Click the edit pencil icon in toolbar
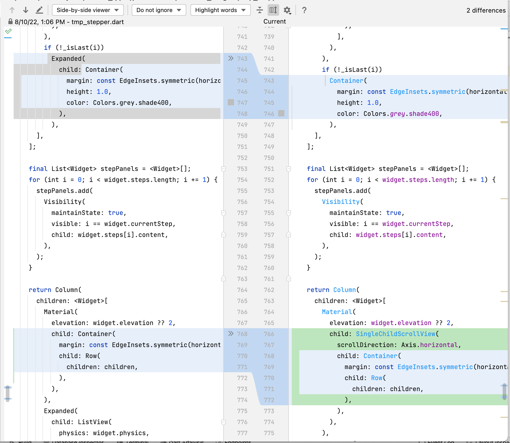The height and width of the screenshot is (443, 510). point(39,10)
